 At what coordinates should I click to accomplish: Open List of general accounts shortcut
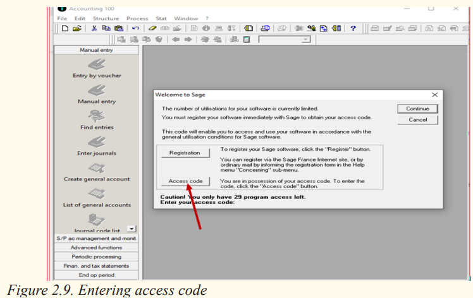pos(97,198)
